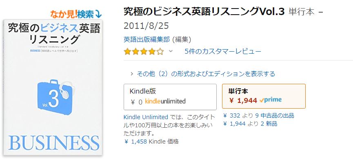The image size is (353, 159).
Task: Click the chevron before その他(2)の形式
Action: [132, 74]
